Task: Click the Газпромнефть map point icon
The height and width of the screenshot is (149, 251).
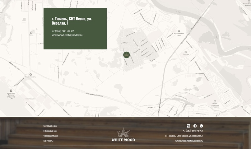Action: point(30,75)
